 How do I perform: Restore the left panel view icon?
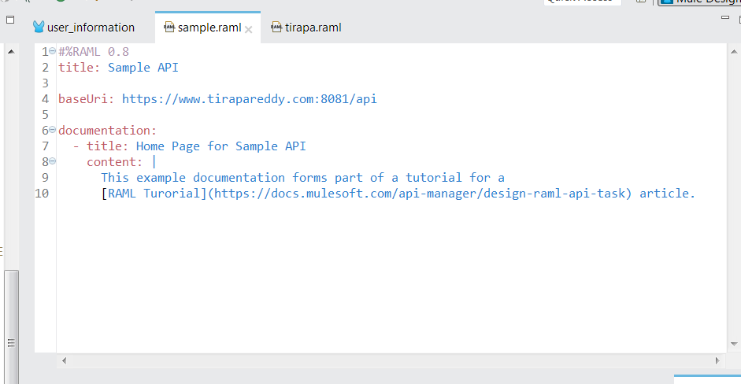10,20
